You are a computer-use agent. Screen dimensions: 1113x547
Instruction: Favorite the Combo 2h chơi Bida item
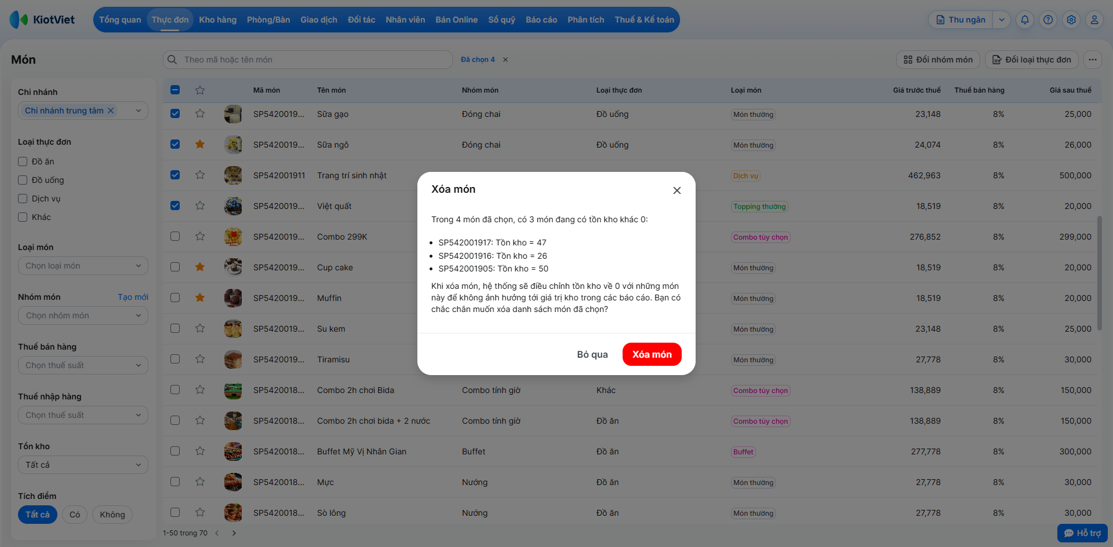(x=200, y=390)
